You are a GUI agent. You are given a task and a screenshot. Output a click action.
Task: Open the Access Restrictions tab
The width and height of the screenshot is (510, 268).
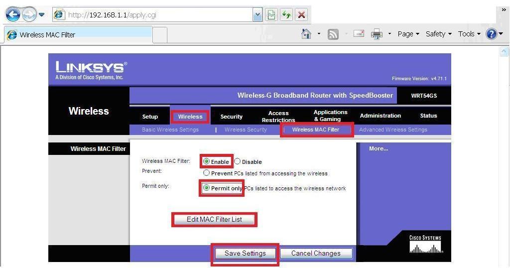coord(278,117)
